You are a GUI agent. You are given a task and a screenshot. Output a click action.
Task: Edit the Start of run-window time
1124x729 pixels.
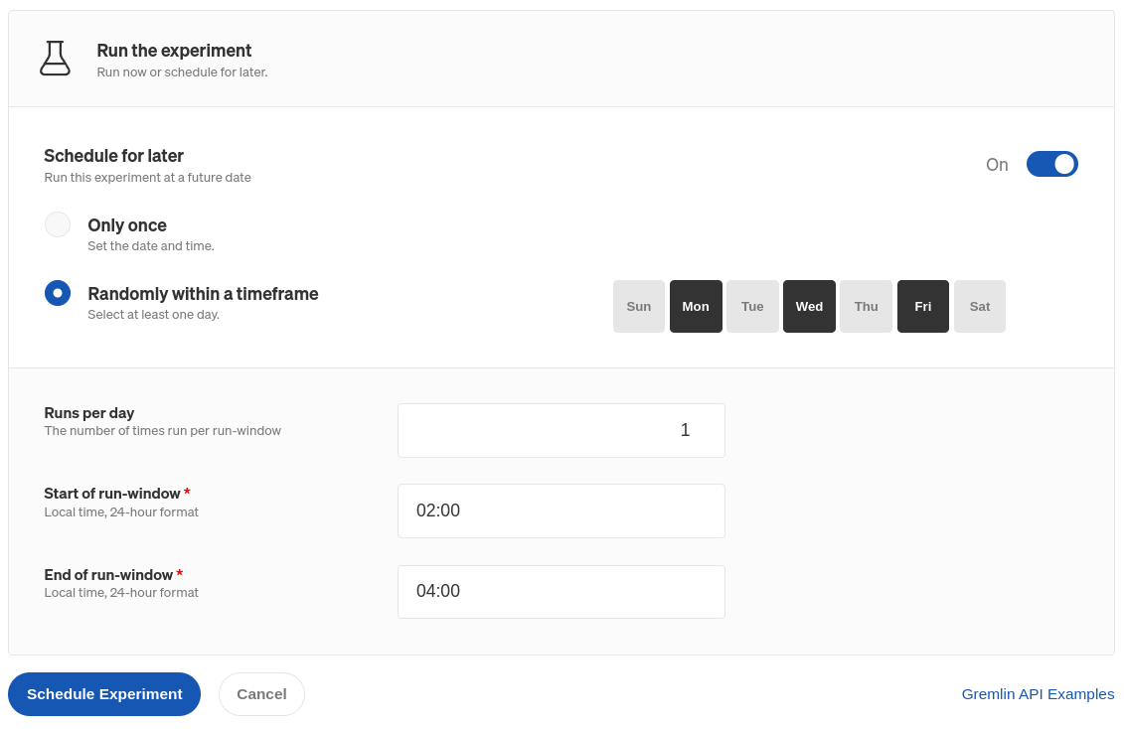click(x=562, y=510)
